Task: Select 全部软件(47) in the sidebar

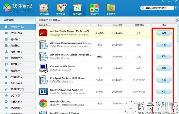Action: [18, 27]
